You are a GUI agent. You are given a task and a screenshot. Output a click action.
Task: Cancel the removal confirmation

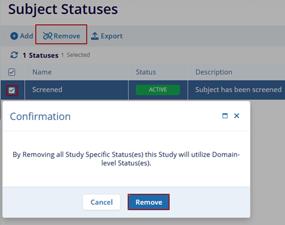click(101, 202)
